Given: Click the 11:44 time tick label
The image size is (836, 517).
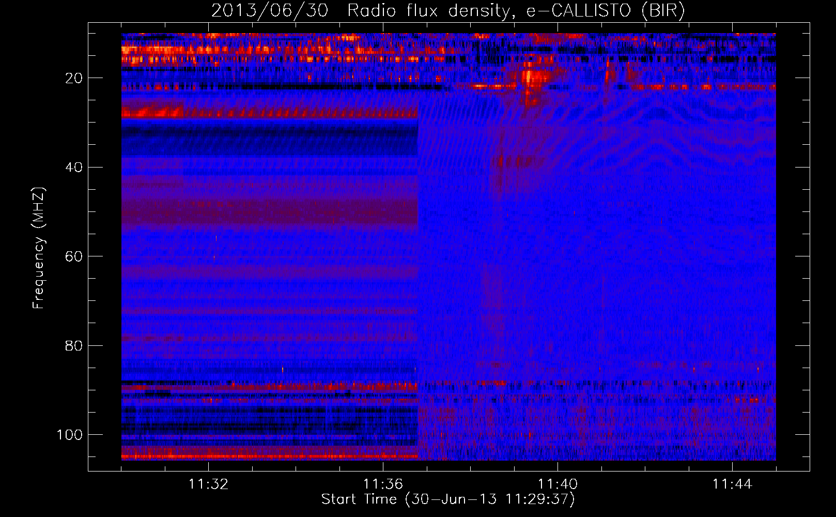Looking at the screenshot, I should (732, 484).
